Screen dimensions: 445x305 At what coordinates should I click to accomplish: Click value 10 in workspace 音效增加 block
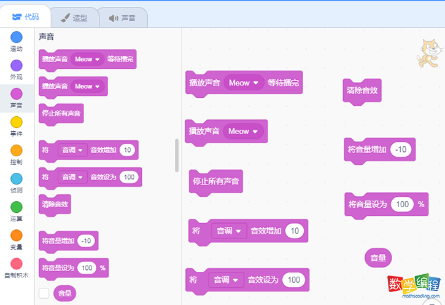pyautogui.click(x=295, y=231)
